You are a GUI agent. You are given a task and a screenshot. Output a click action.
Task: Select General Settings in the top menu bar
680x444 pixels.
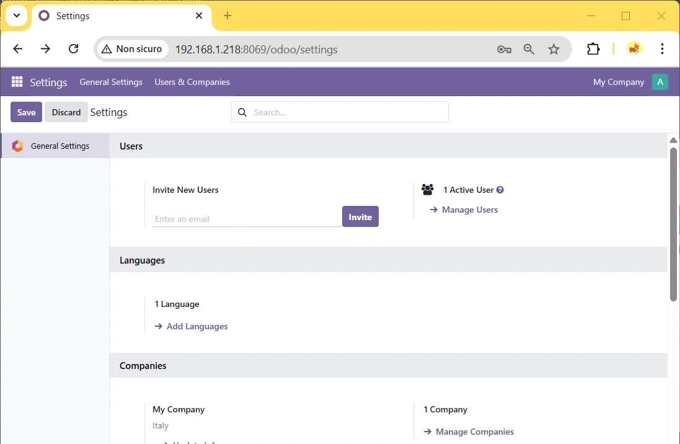[x=111, y=81]
